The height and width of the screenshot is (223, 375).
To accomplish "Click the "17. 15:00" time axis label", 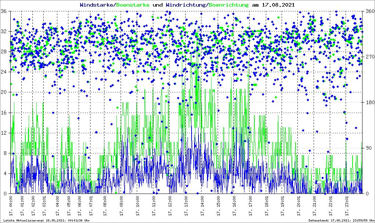I will coord(218,208).
